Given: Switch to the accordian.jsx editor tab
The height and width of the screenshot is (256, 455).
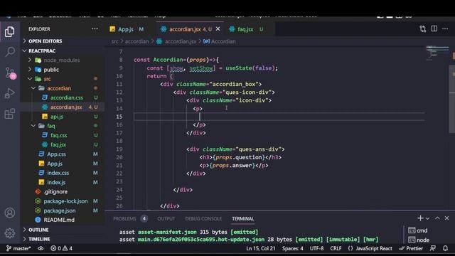Looking at the screenshot, I should coord(191,29).
